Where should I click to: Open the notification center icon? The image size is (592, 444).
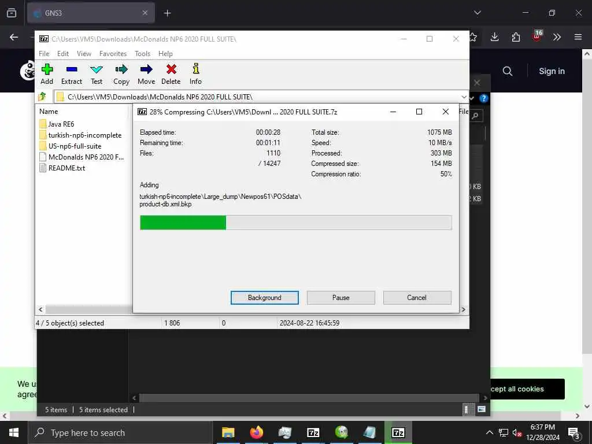(573, 433)
